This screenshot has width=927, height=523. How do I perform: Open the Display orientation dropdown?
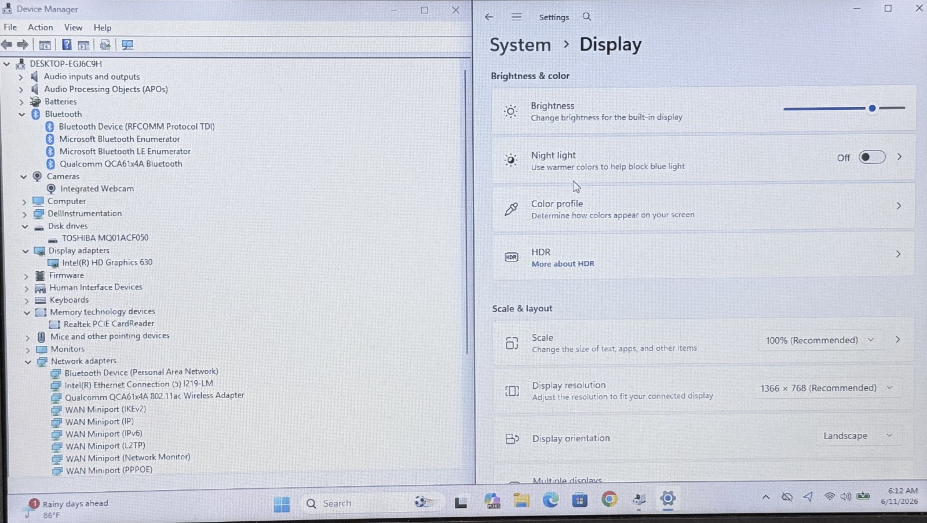coord(860,436)
